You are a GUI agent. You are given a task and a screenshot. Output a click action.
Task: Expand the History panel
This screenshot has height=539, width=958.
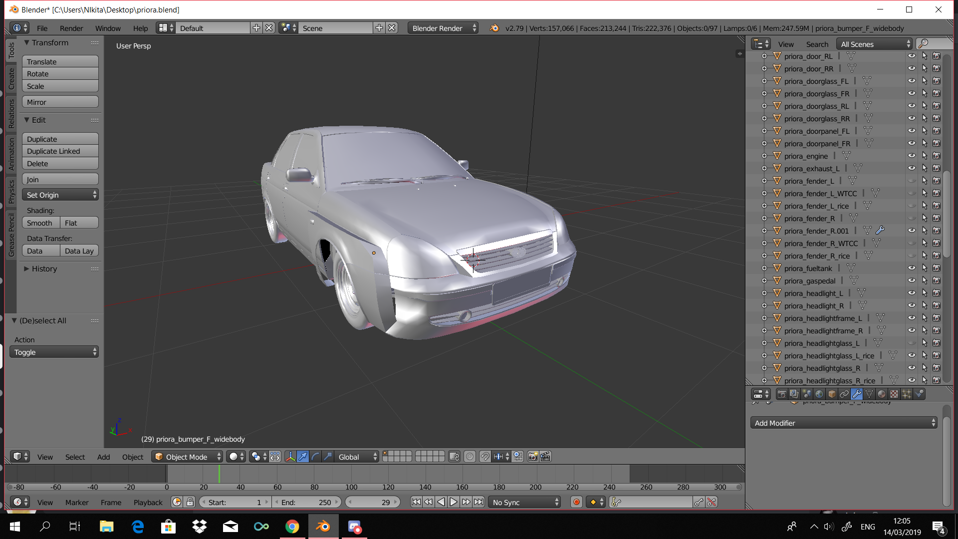44,269
